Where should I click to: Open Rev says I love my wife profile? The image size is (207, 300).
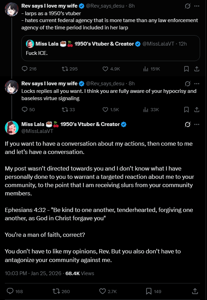pyautogui.click(x=49, y=6)
